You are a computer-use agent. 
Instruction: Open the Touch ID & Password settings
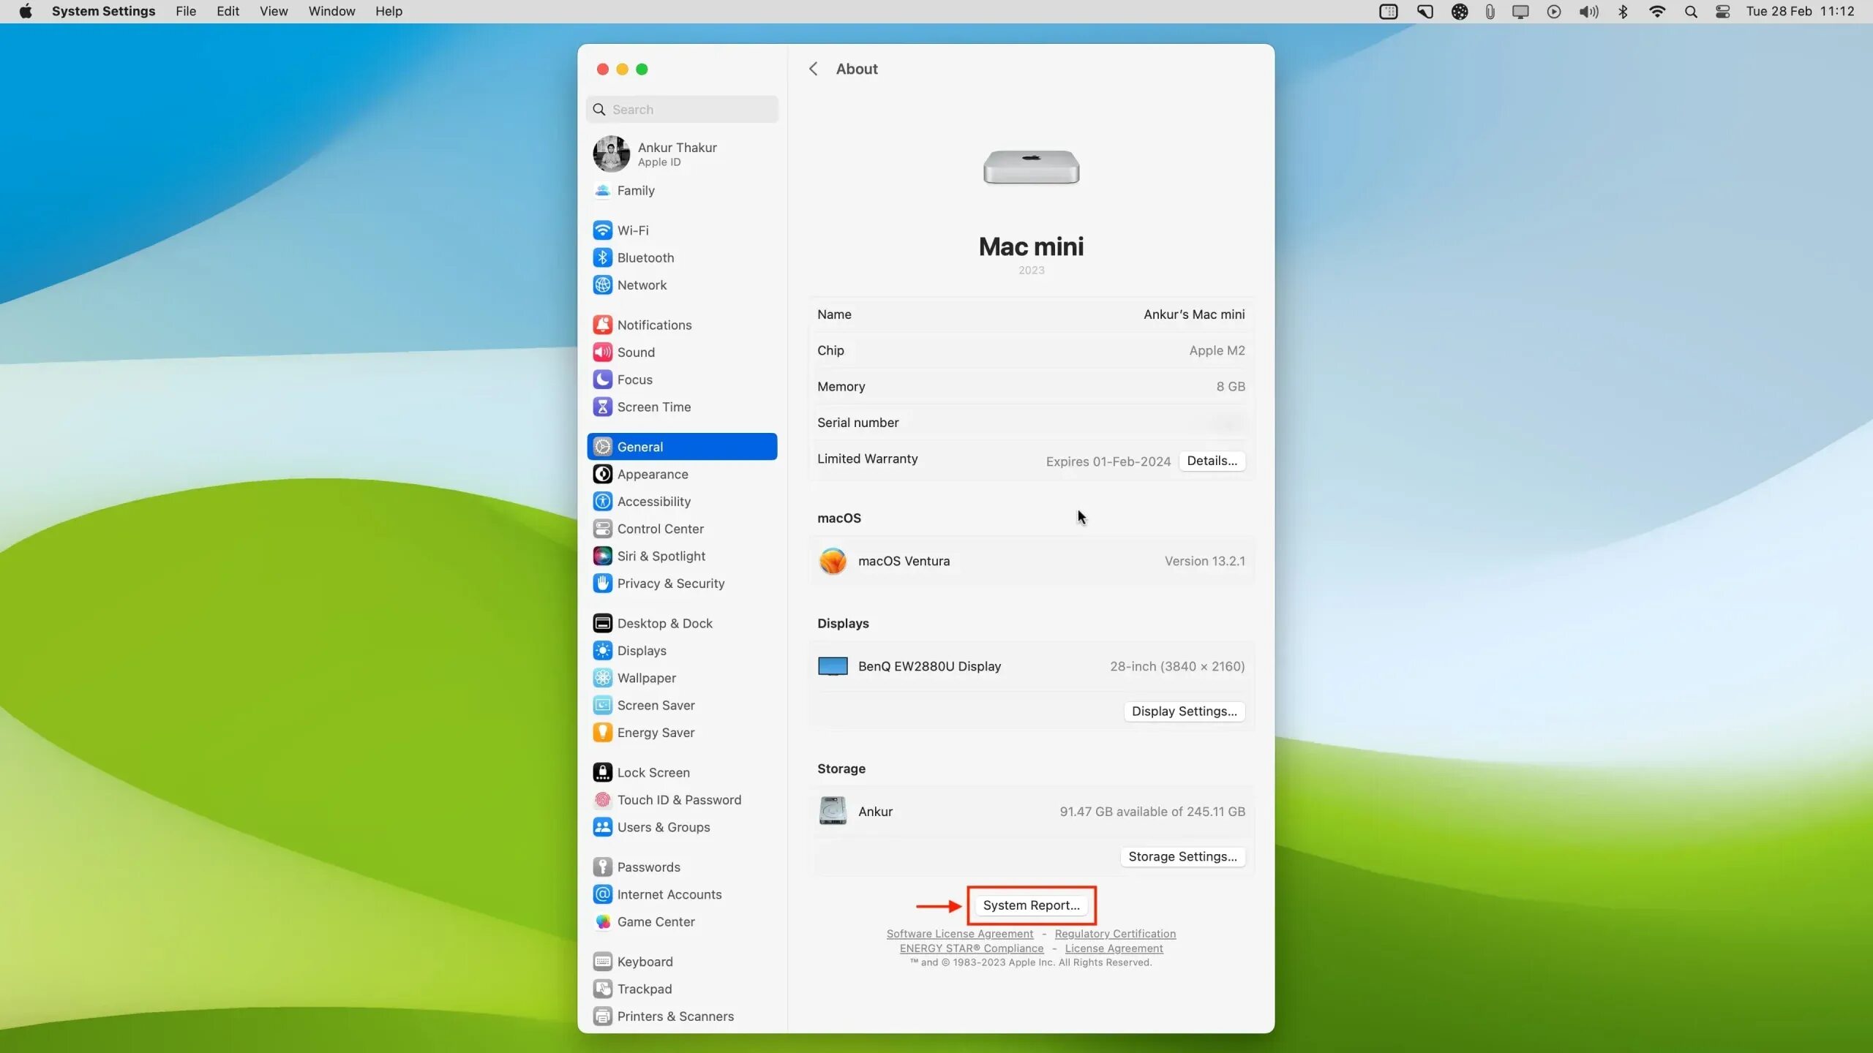pos(678,800)
